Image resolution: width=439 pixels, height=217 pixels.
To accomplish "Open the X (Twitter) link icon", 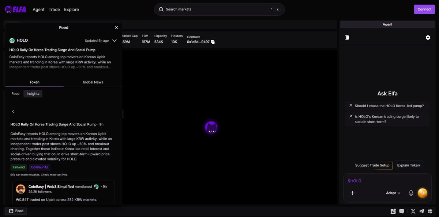I will (x=413, y=211).
